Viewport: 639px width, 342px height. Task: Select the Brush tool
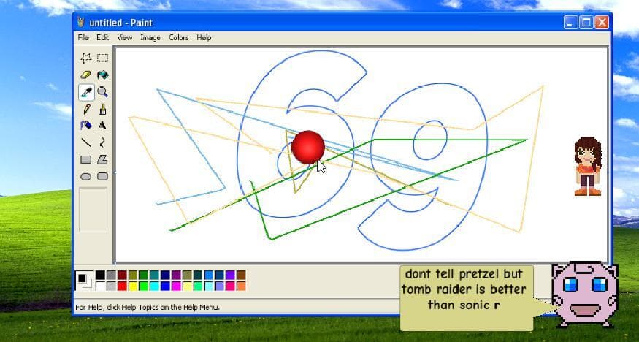103,109
